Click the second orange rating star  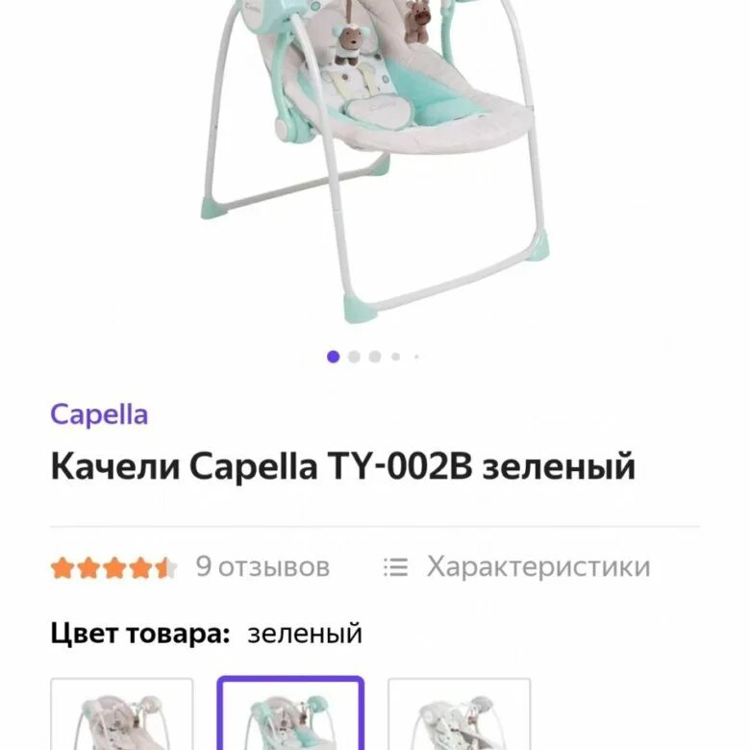(88, 567)
